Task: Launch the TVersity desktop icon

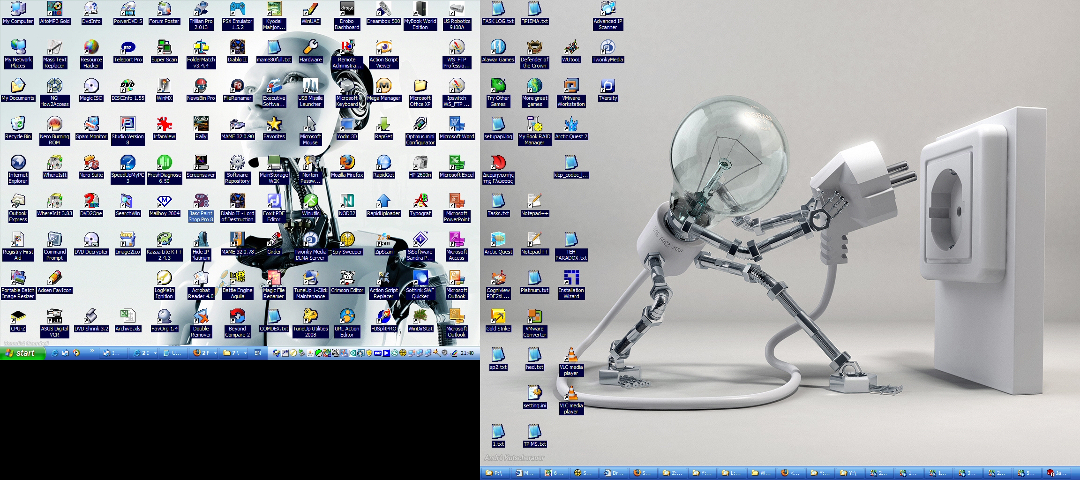Action: tap(607, 90)
